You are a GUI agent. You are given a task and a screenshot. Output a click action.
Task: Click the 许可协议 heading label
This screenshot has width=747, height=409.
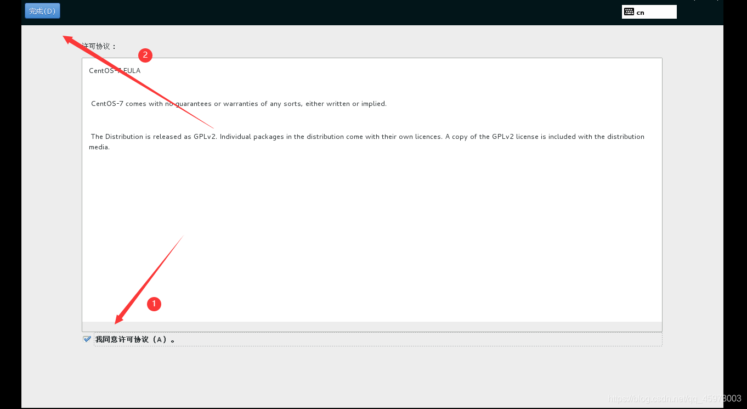point(99,47)
